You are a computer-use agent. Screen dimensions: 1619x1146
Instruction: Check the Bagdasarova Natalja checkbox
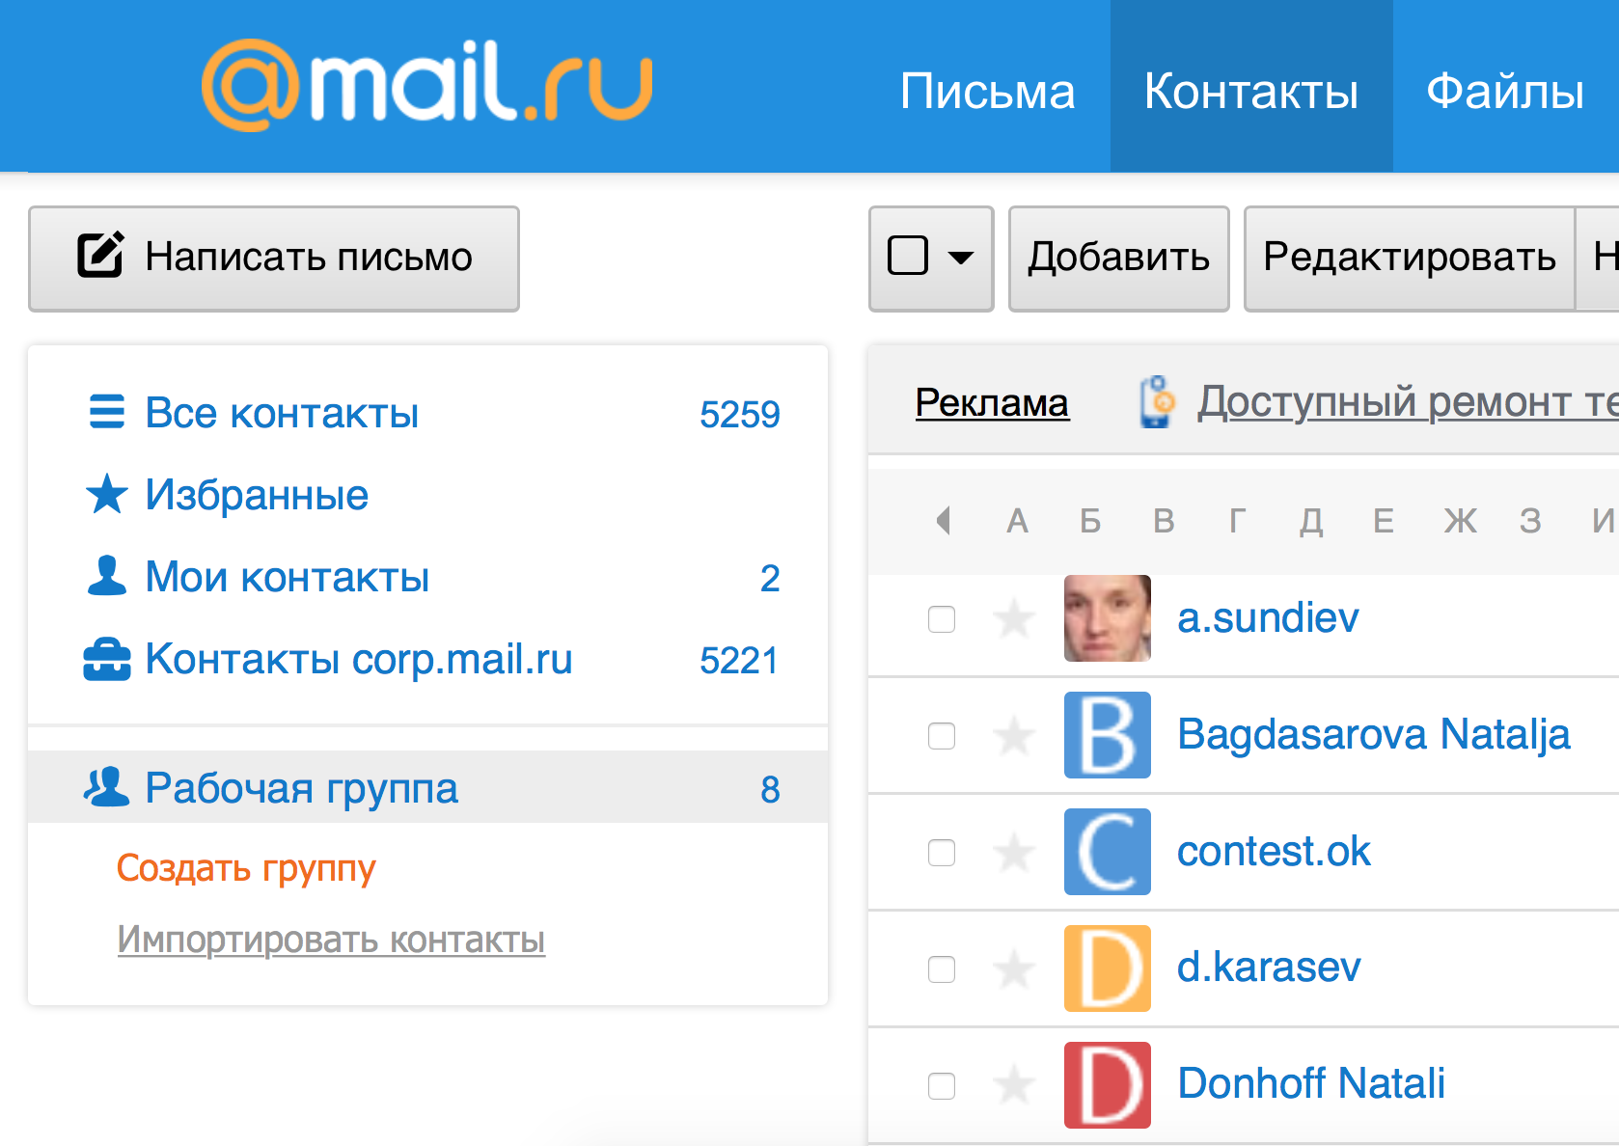(942, 736)
